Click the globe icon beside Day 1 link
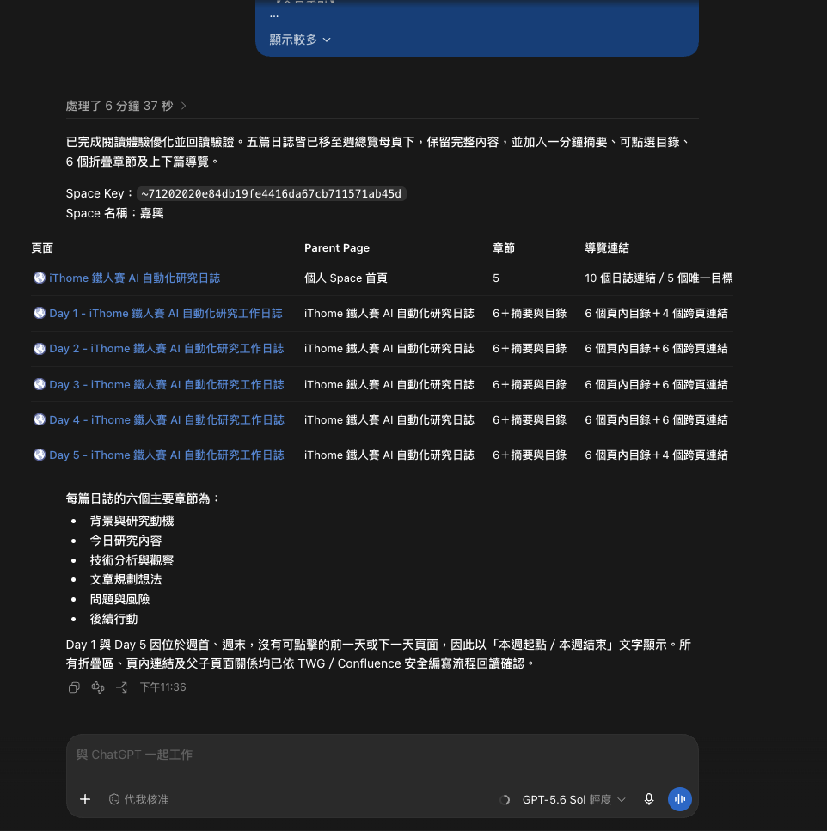 tap(40, 313)
